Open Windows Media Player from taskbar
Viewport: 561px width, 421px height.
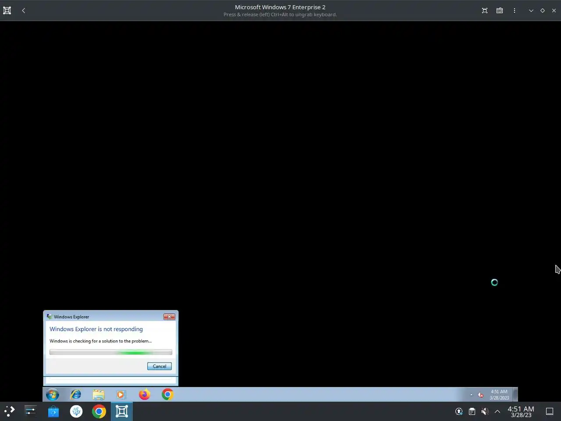click(121, 395)
